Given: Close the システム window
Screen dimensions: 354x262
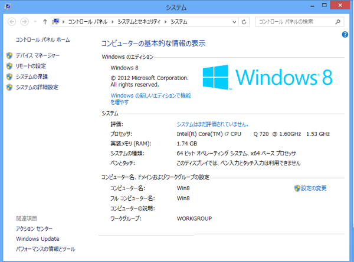Looking at the screenshot, I should pyautogui.click(x=340, y=5).
